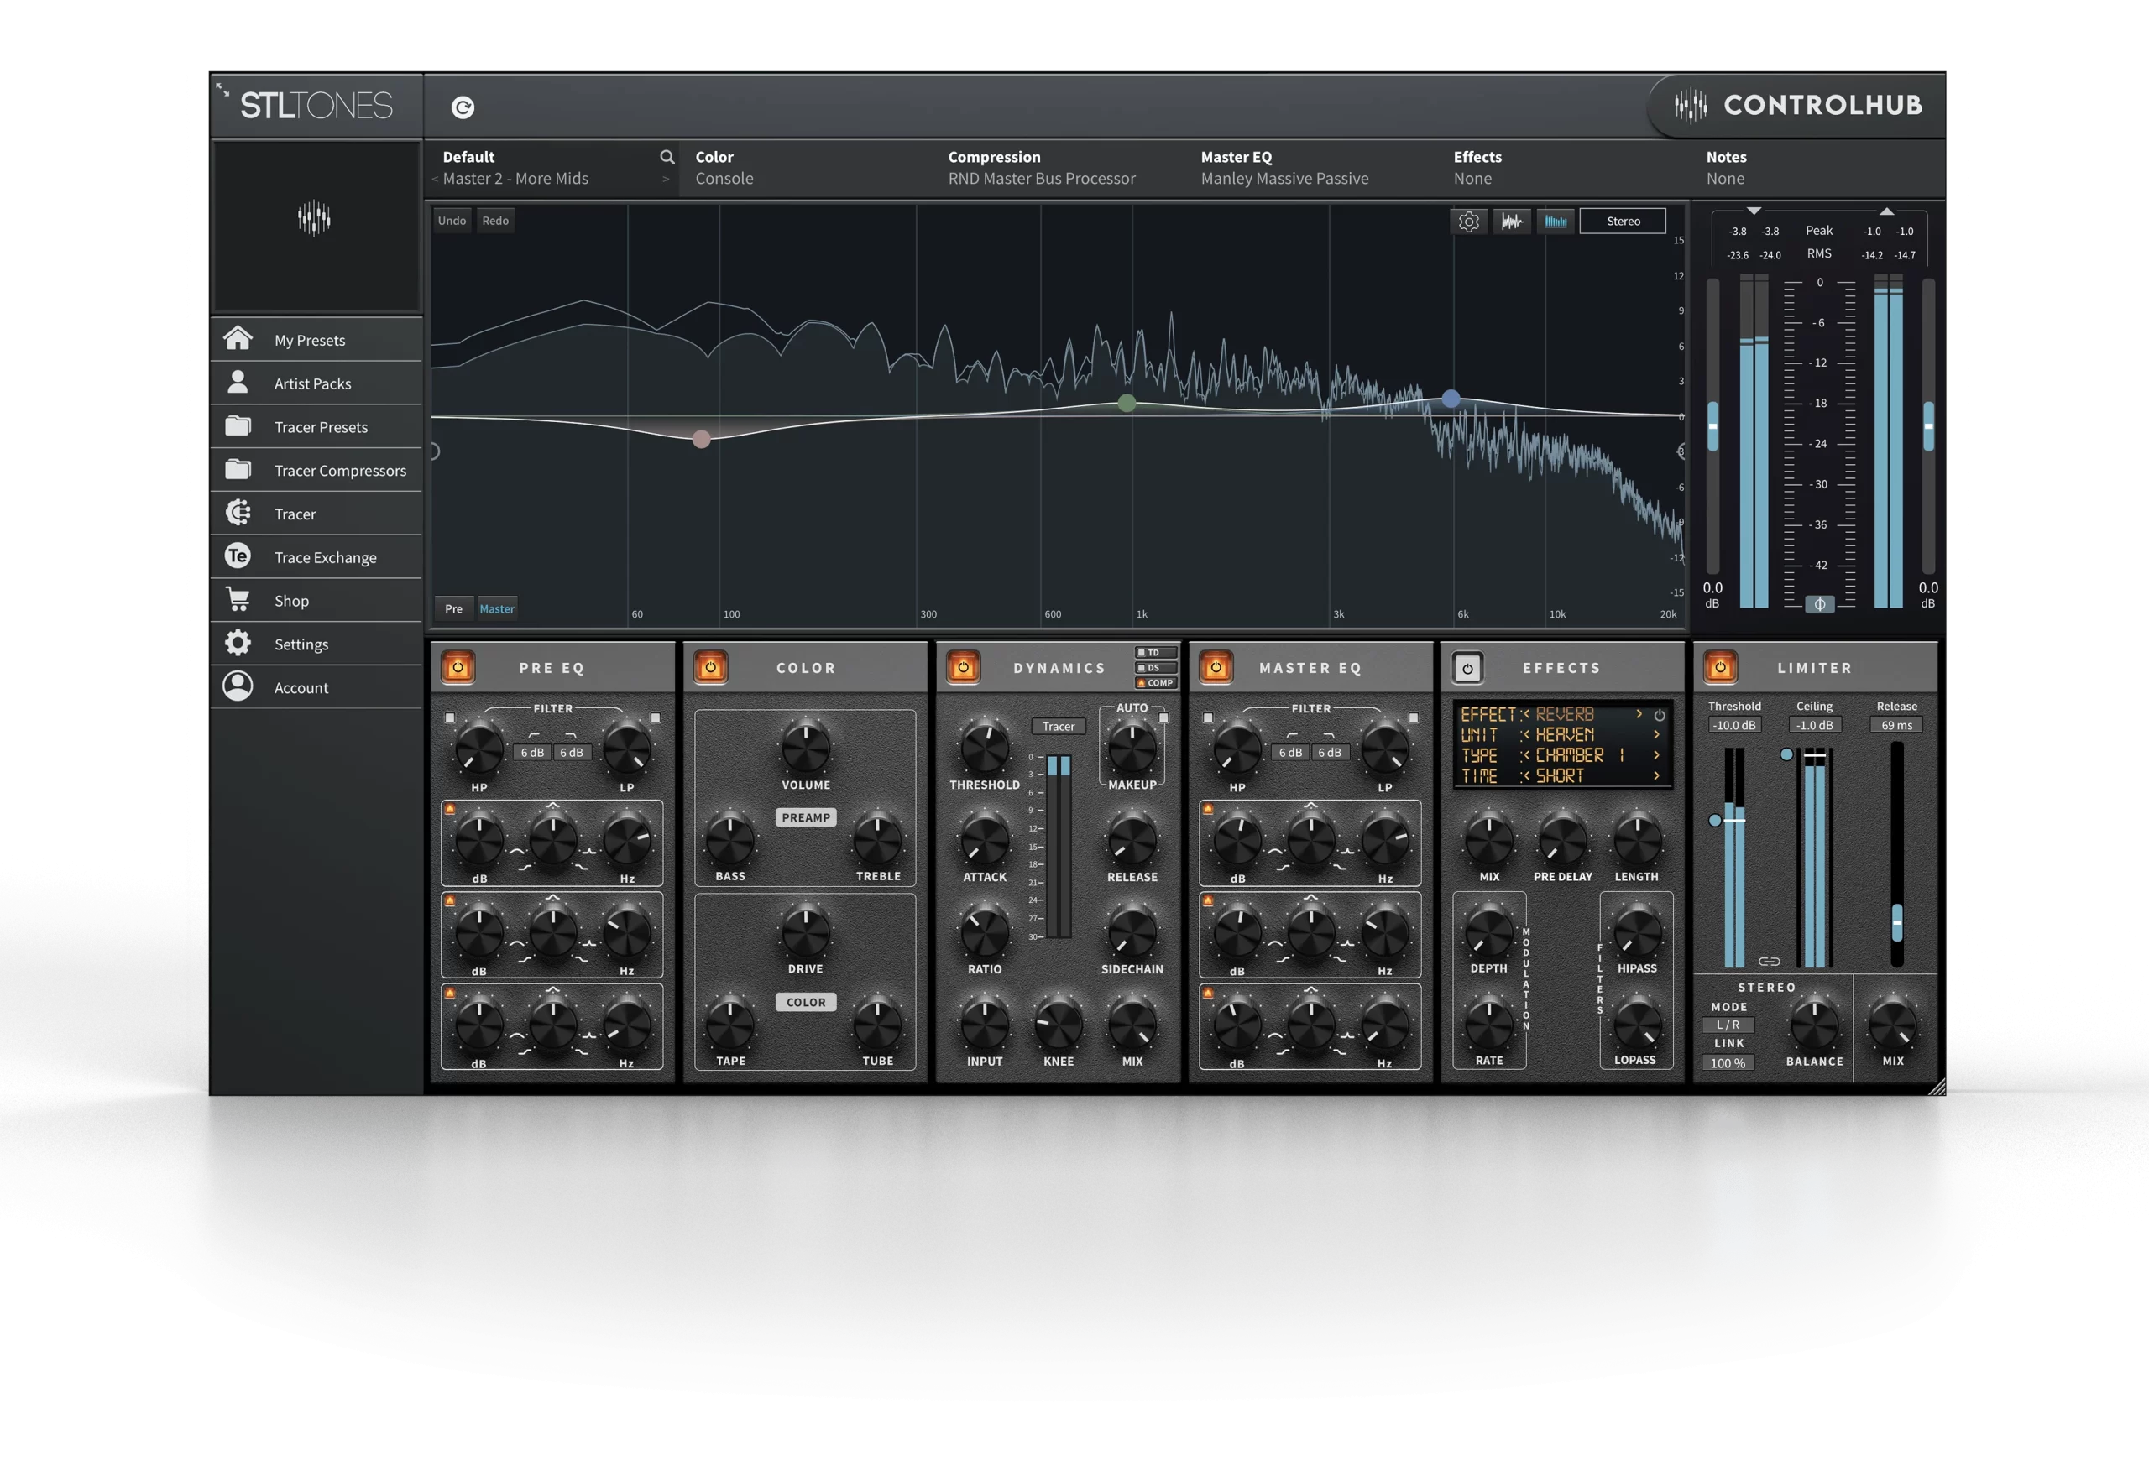The image size is (2149, 1471).
Task: Open Artist Packs person icon
Action: coord(238,382)
